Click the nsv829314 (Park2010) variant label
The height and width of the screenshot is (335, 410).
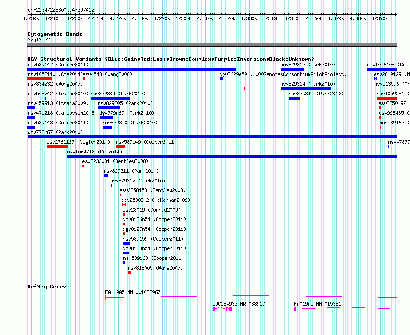(x=308, y=84)
